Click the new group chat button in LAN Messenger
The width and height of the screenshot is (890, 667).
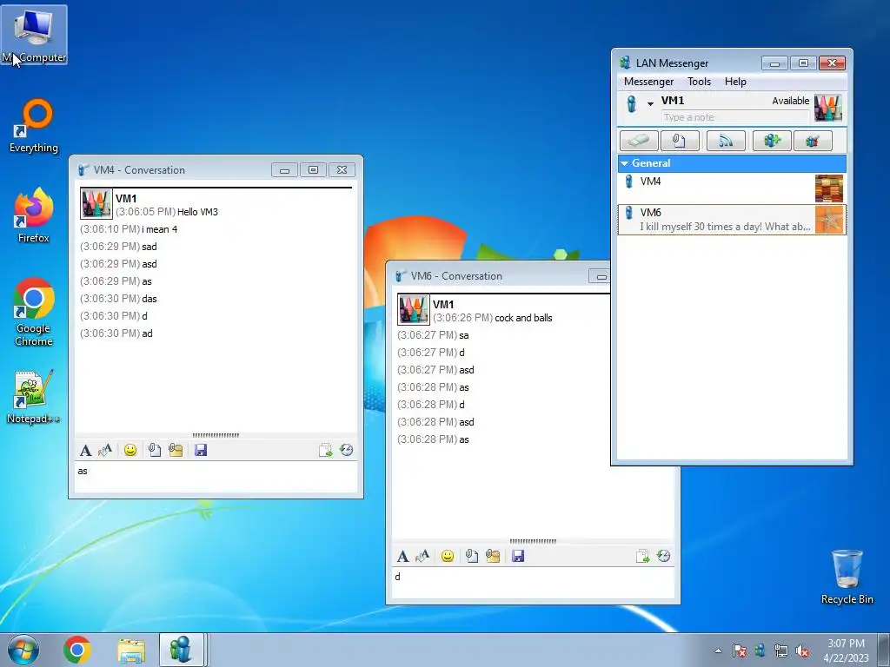[772, 141]
